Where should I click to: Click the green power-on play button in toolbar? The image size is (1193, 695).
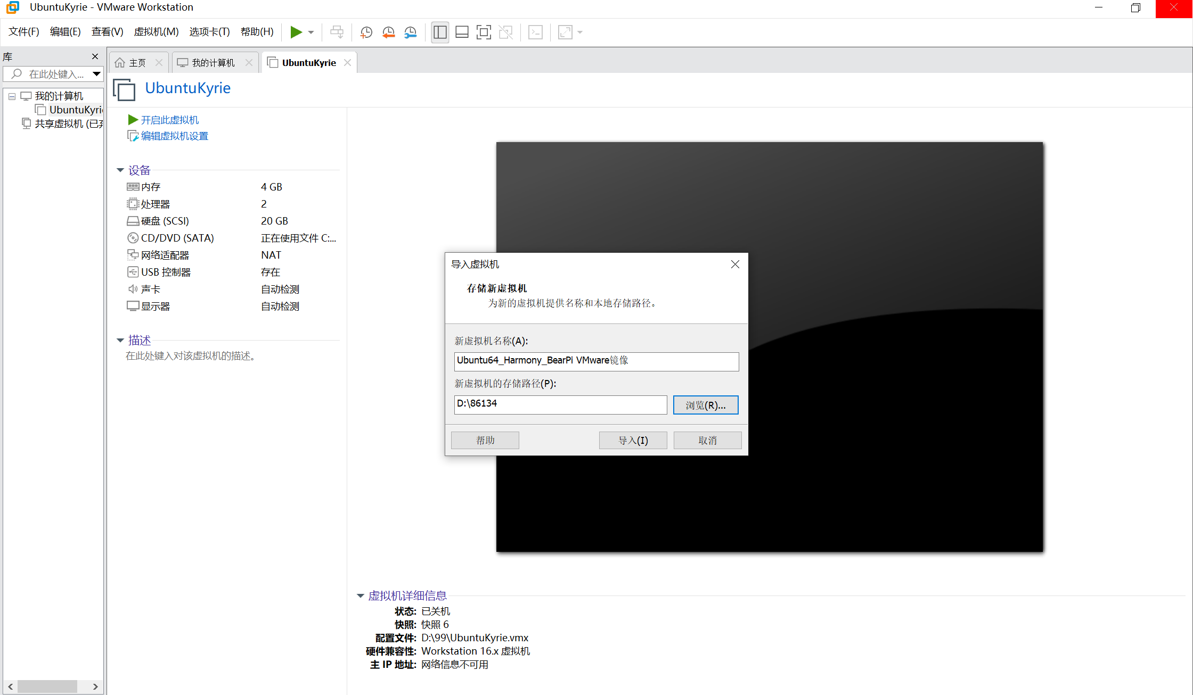coord(296,32)
